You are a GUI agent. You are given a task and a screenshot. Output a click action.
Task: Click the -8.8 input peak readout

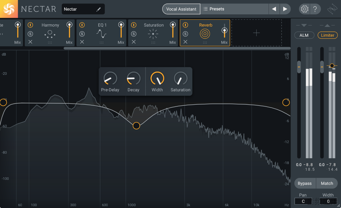click(308, 165)
